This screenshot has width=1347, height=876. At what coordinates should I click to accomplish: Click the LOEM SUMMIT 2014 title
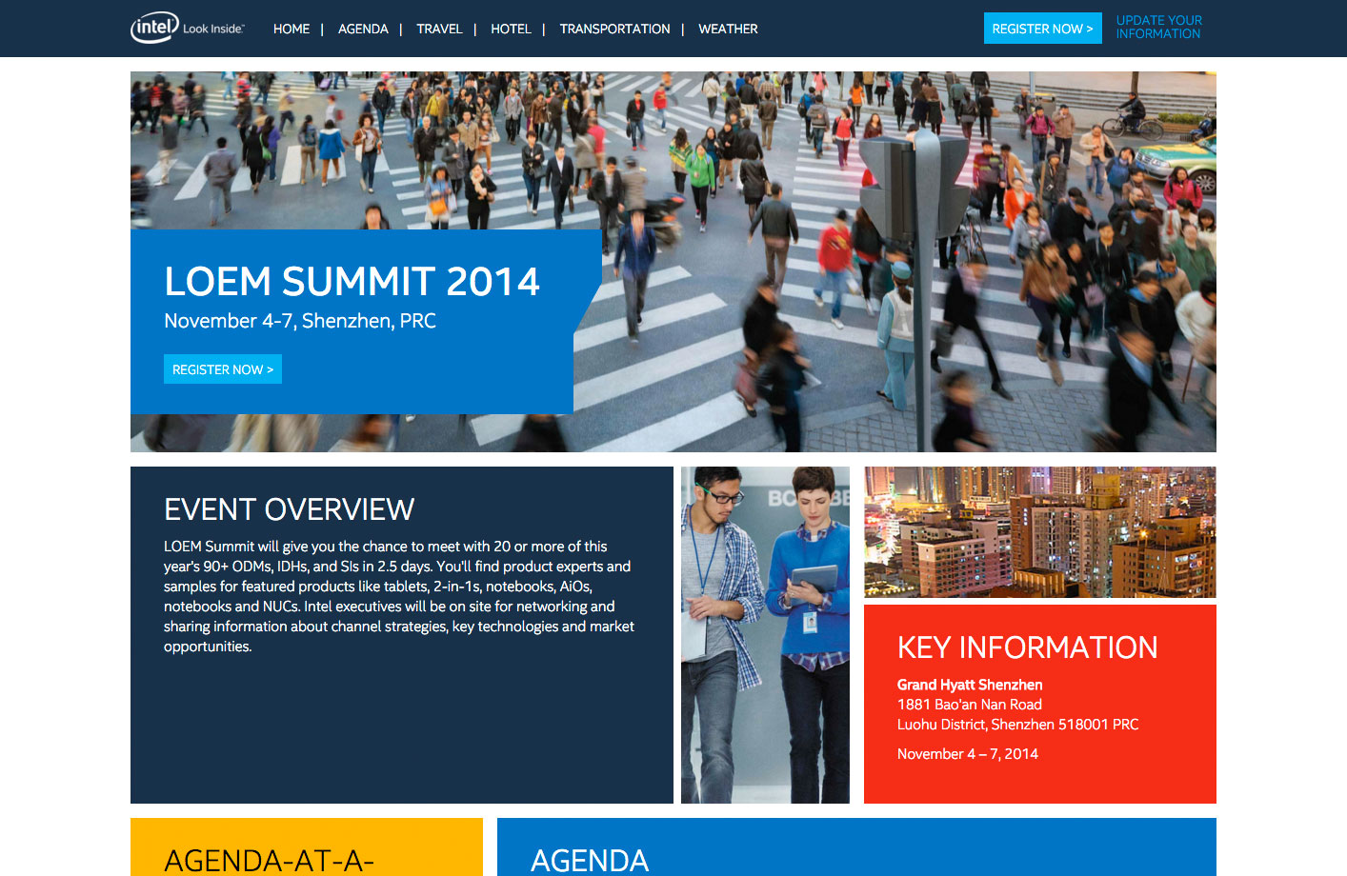352,282
